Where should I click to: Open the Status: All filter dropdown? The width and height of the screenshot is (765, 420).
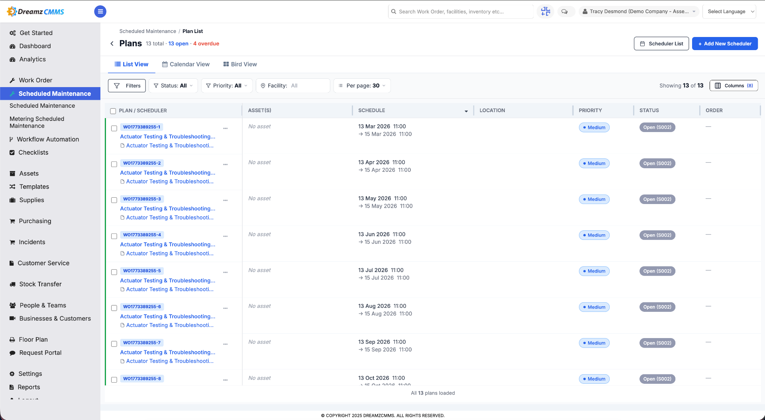[173, 86]
